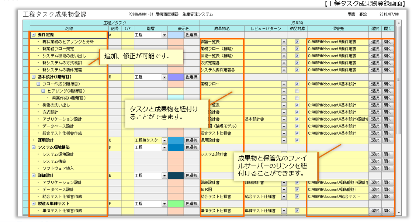Screen dimensions: 412x222
Task: Click the scrollbar down arrow
Action: pos(398,213)
